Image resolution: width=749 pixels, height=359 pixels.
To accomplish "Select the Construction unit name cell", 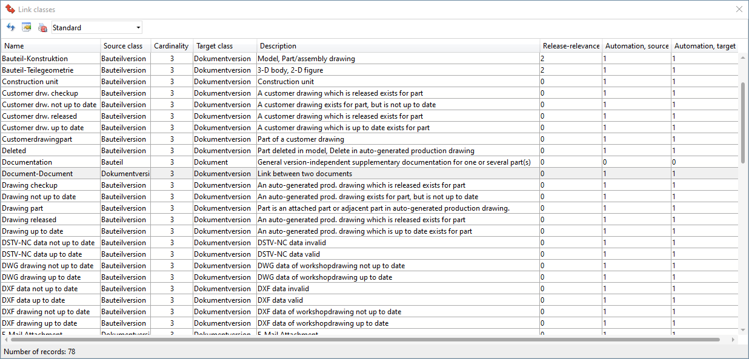I will (x=51, y=82).
